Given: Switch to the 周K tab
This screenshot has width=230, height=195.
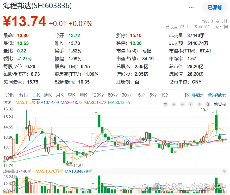Looking at the screenshot, I should pyautogui.click(x=48, y=95).
